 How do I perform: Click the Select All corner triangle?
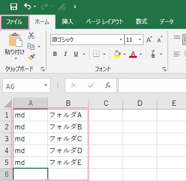click(8, 104)
